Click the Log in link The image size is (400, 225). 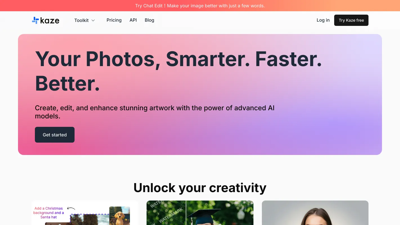323,20
